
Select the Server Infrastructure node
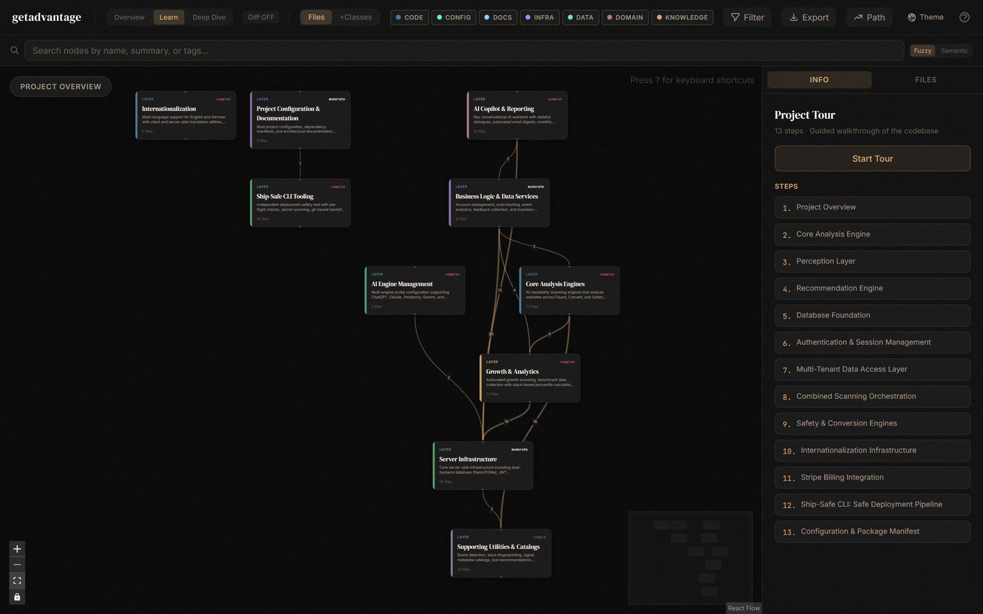pyautogui.click(x=483, y=465)
